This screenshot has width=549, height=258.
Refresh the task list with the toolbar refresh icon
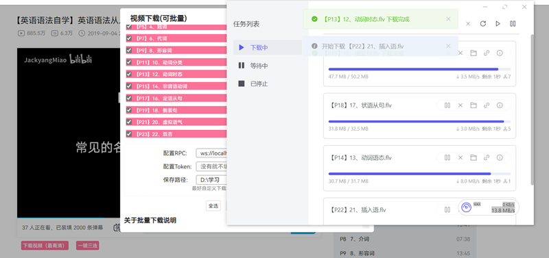483,24
